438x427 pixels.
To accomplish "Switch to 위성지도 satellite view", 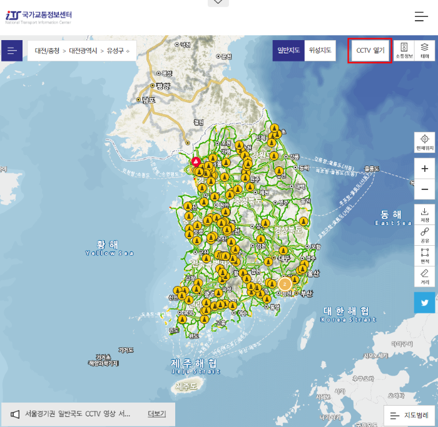I will (320, 50).
